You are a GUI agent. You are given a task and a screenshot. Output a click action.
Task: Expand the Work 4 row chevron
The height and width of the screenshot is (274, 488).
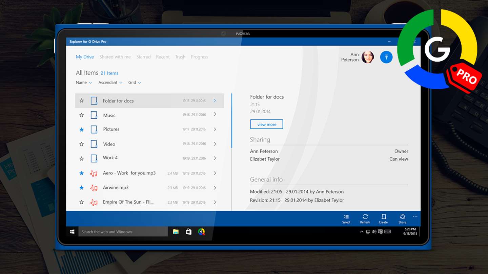pos(215,158)
